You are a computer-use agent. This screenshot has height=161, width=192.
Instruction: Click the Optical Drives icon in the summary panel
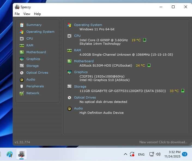(69, 98)
